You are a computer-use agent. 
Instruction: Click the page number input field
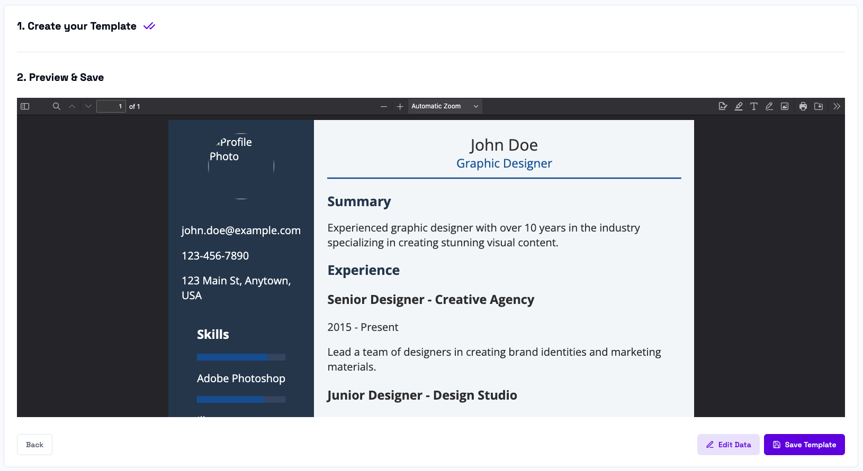coord(111,106)
